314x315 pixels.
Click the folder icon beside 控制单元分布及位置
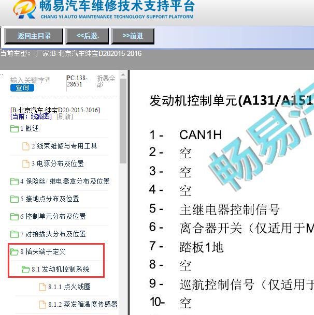(x=15, y=217)
